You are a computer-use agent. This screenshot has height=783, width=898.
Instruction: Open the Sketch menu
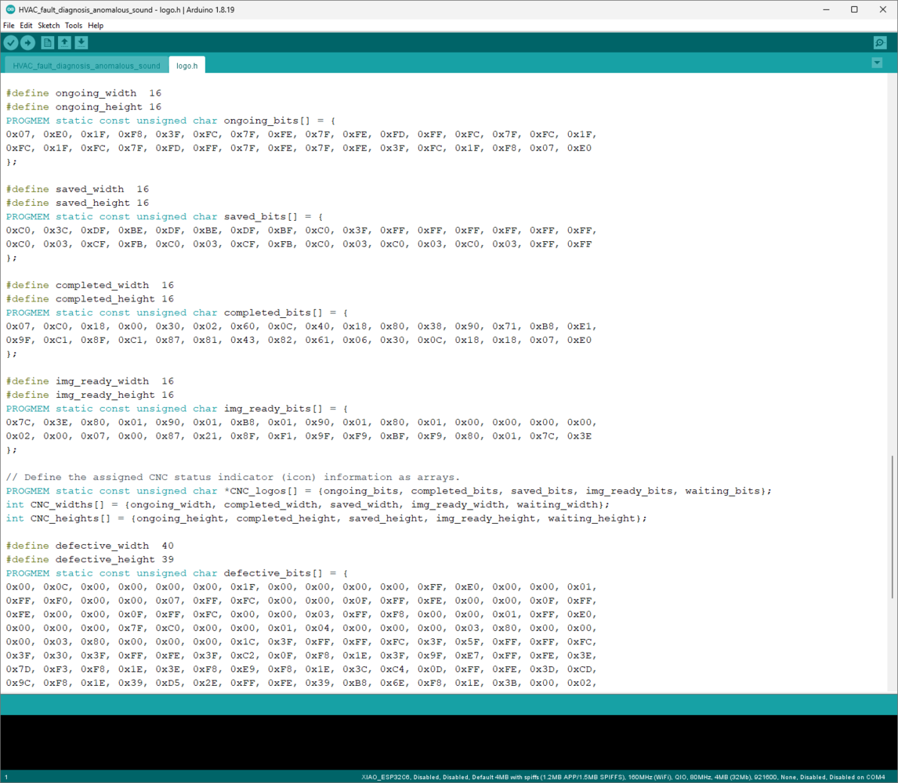pyautogui.click(x=49, y=25)
